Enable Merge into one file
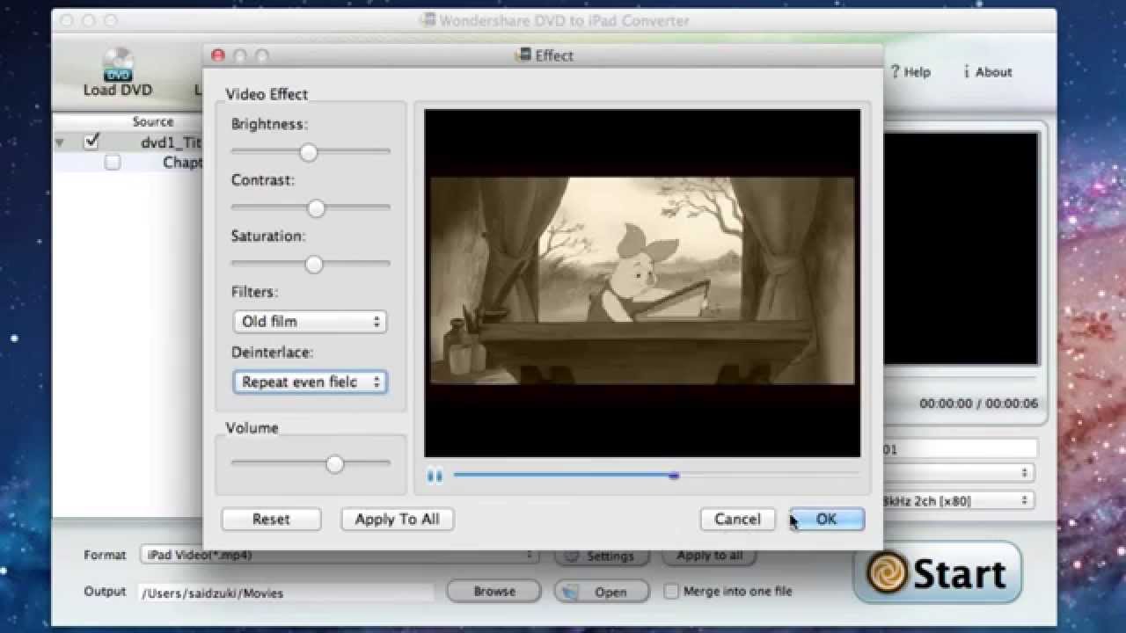Image resolution: width=1126 pixels, height=633 pixels. (671, 592)
